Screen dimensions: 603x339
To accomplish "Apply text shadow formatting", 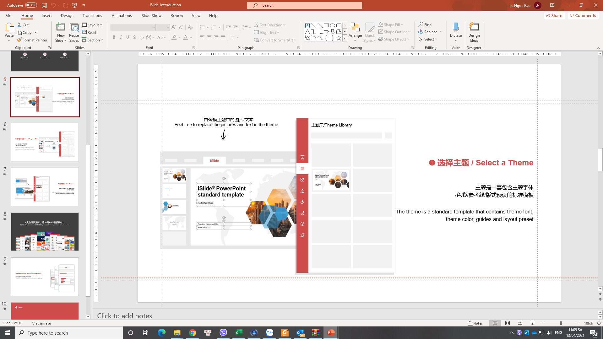I will click(x=134, y=37).
